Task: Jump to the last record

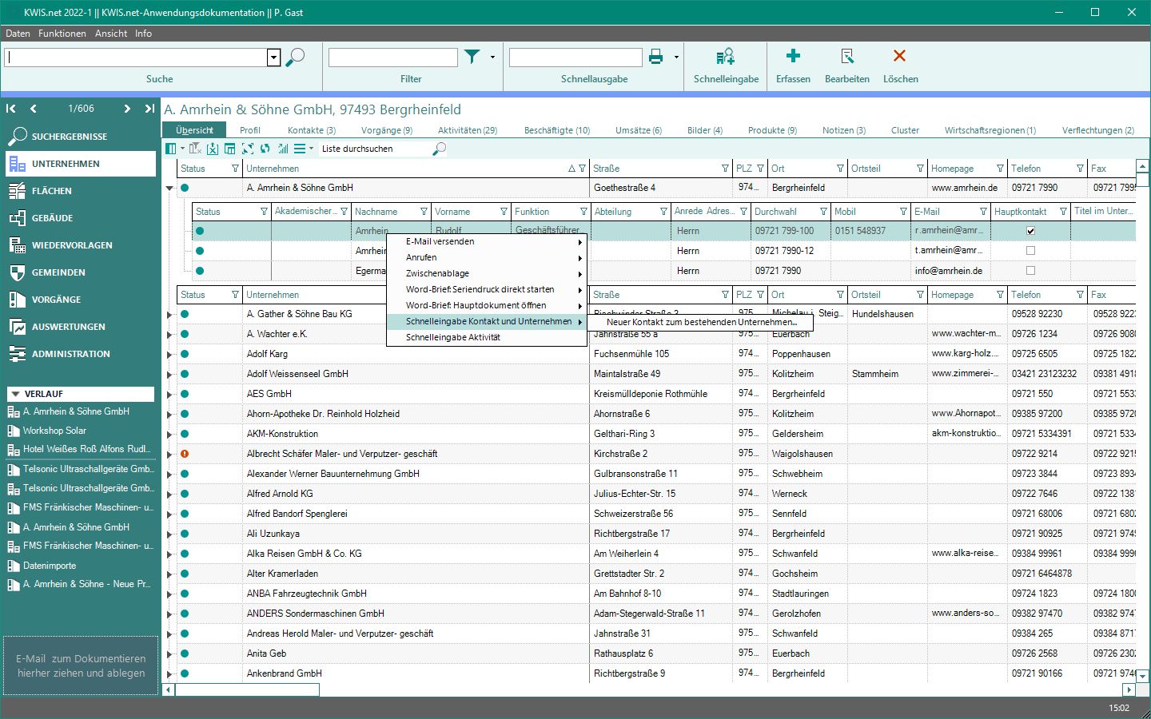Action: 149,109
